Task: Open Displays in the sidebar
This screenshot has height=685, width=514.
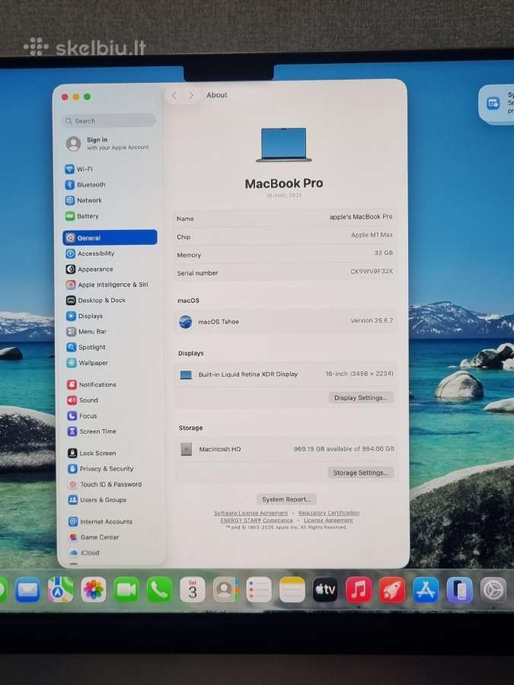Action: tap(85, 316)
